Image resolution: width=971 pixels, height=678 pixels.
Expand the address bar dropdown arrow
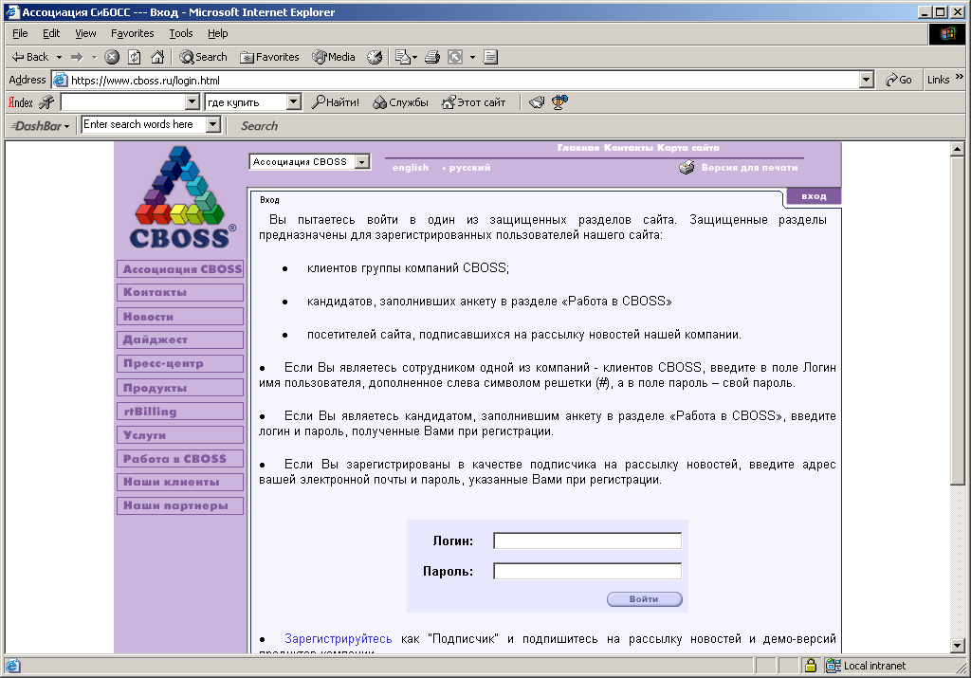coord(867,80)
